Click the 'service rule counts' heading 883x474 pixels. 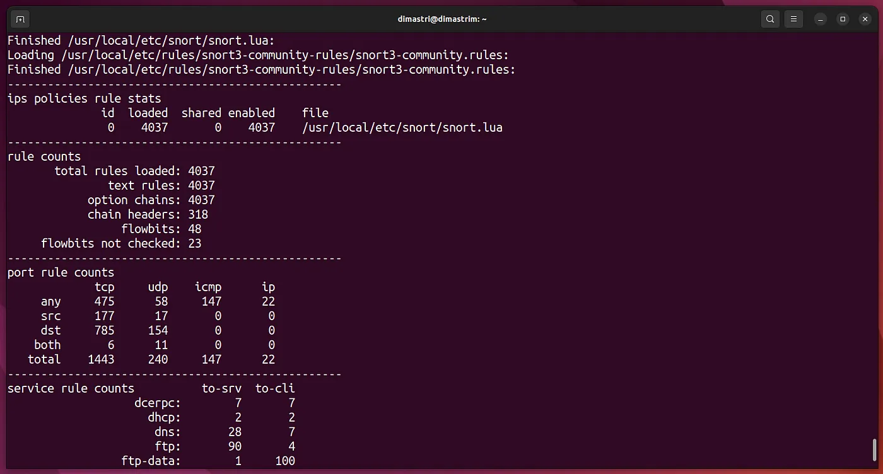[71, 388]
